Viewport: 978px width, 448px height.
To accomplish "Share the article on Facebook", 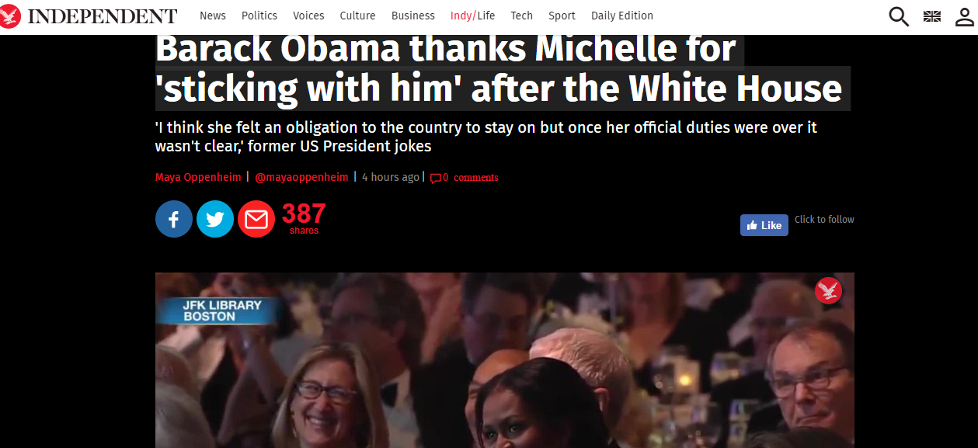I will click(x=174, y=219).
